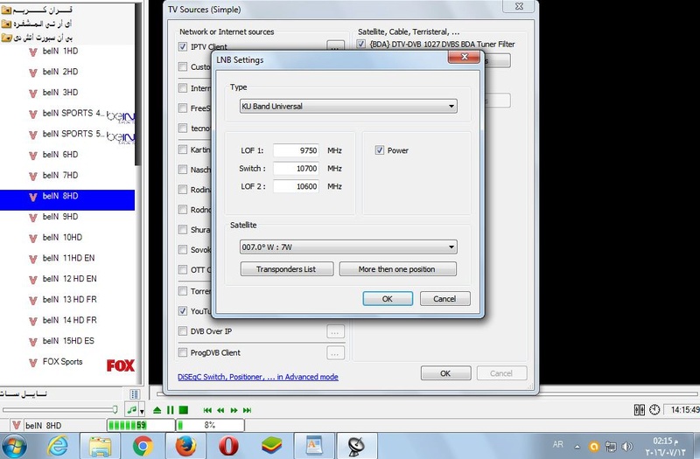Click the timer clock icon

coord(654,409)
